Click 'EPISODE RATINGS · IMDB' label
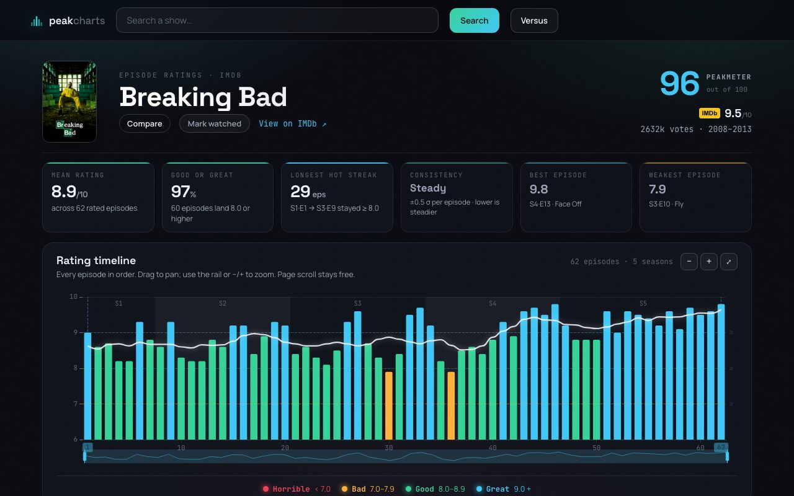This screenshot has height=496, width=794. click(181, 75)
